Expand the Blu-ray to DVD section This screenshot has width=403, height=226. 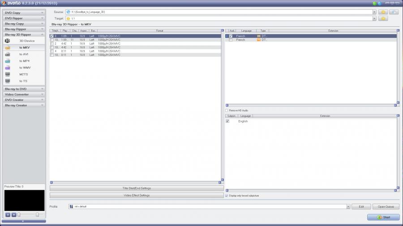[x=24, y=89]
